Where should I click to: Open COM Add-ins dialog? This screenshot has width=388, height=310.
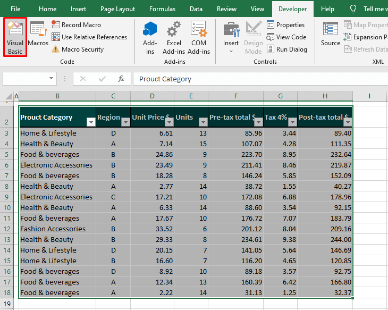click(x=199, y=38)
